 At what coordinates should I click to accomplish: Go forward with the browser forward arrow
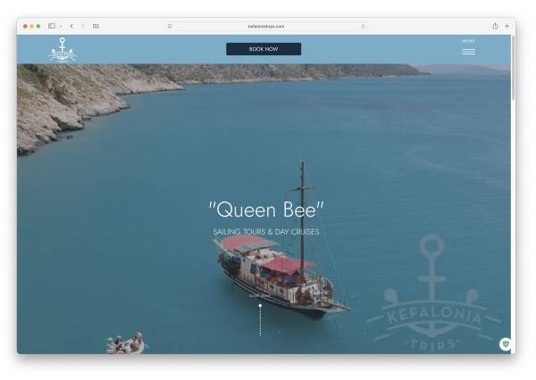(83, 26)
